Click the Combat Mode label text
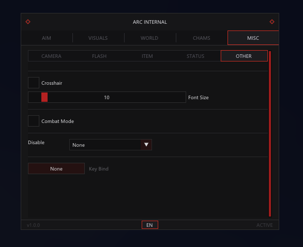 pyautogui.click(x=57, y=121)
